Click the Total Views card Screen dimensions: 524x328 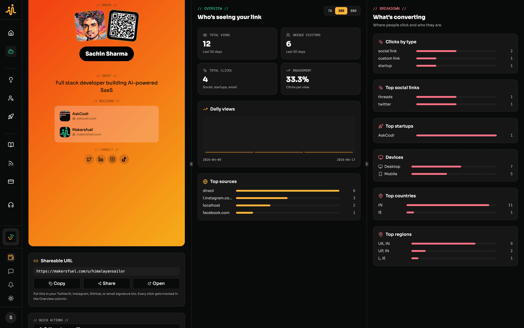(x=237, y=43)
